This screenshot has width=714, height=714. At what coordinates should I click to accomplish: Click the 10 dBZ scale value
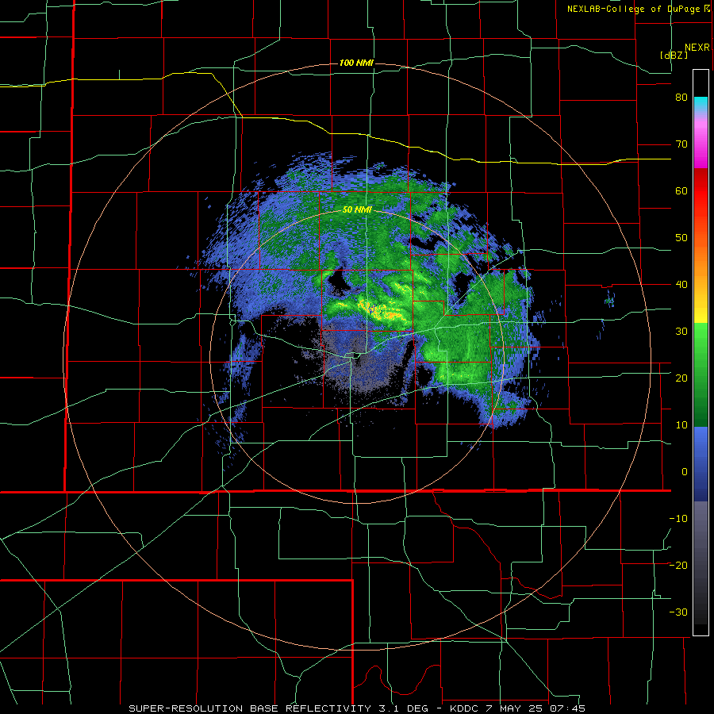[681, 425]
